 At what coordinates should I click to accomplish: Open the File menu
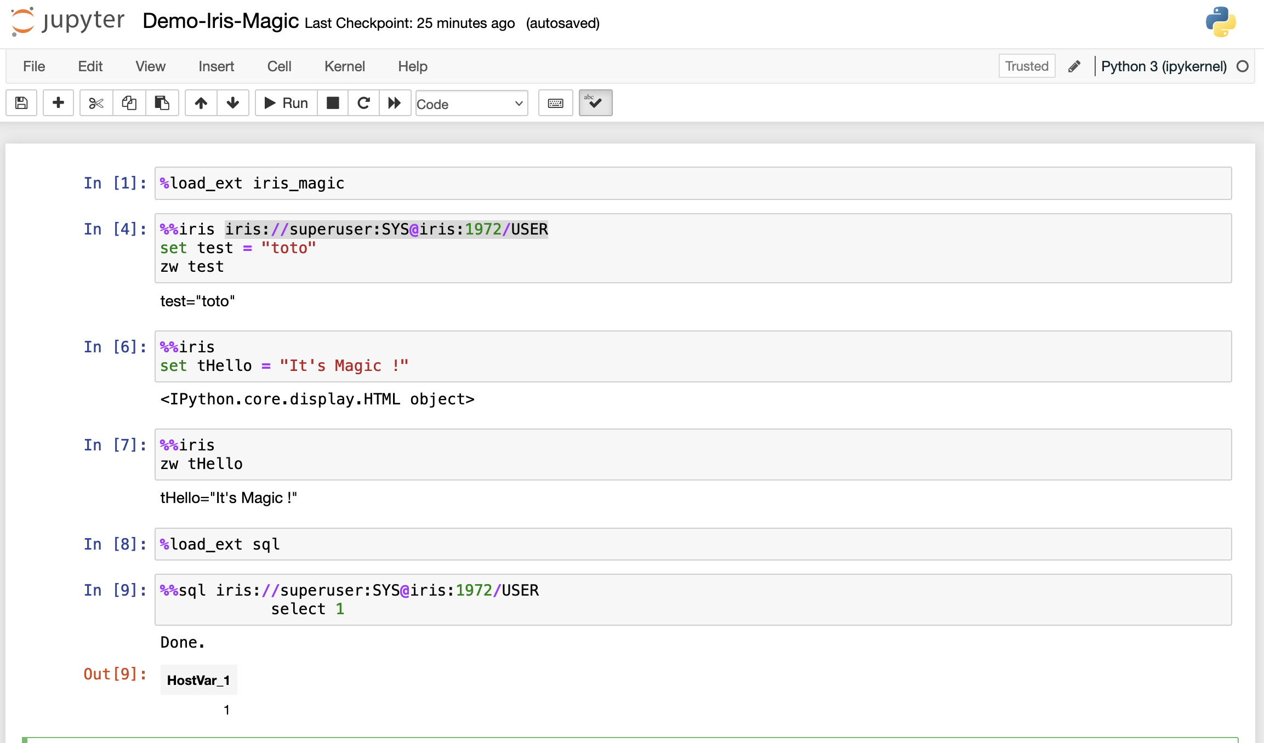[33, 66]
